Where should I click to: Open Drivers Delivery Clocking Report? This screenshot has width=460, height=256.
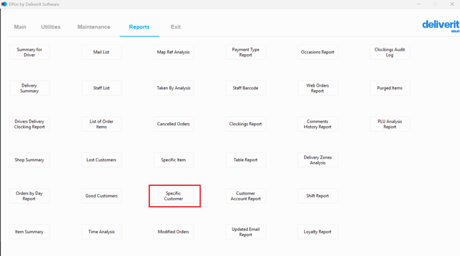[29, 124]
